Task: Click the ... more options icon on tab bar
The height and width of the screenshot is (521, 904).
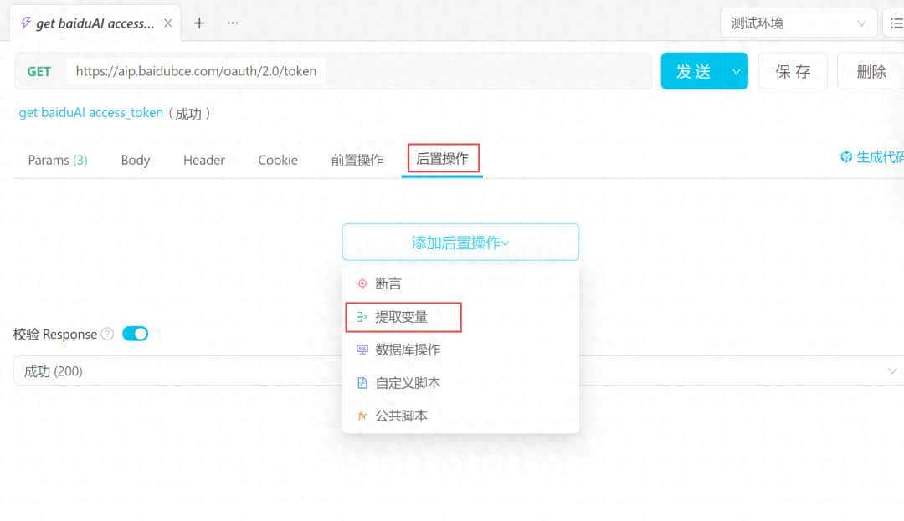Action: tap(232, 23)
